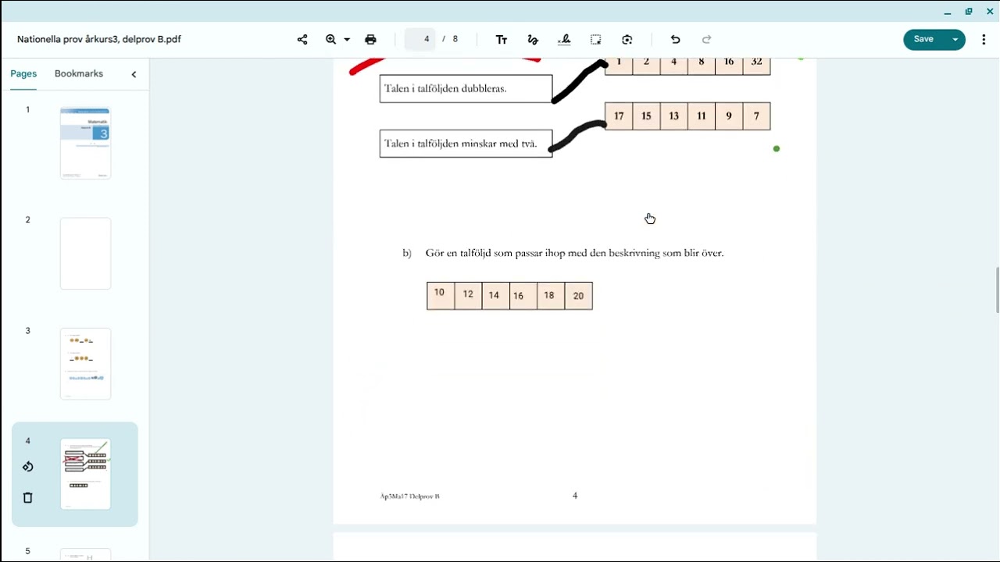Click the cell containing 7

(x=756, y=116)
